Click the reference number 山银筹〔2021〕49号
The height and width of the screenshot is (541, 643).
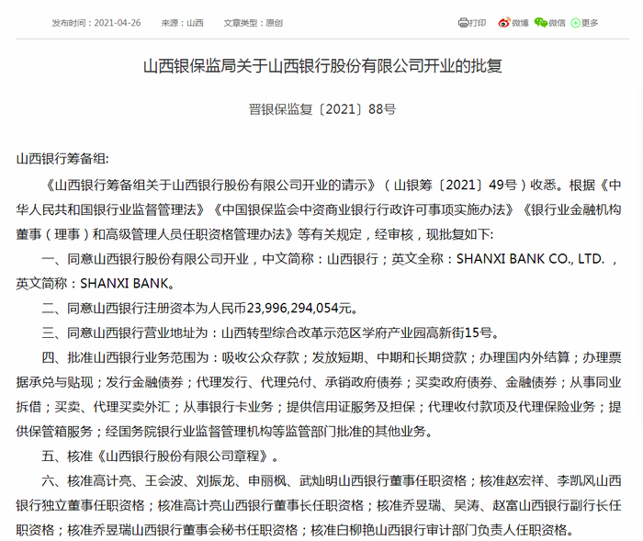pos(455,185)
